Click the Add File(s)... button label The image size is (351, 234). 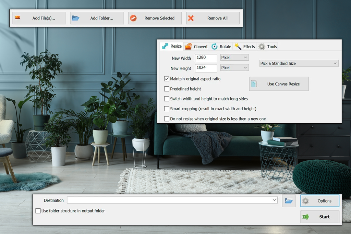[x=44, y=18]
